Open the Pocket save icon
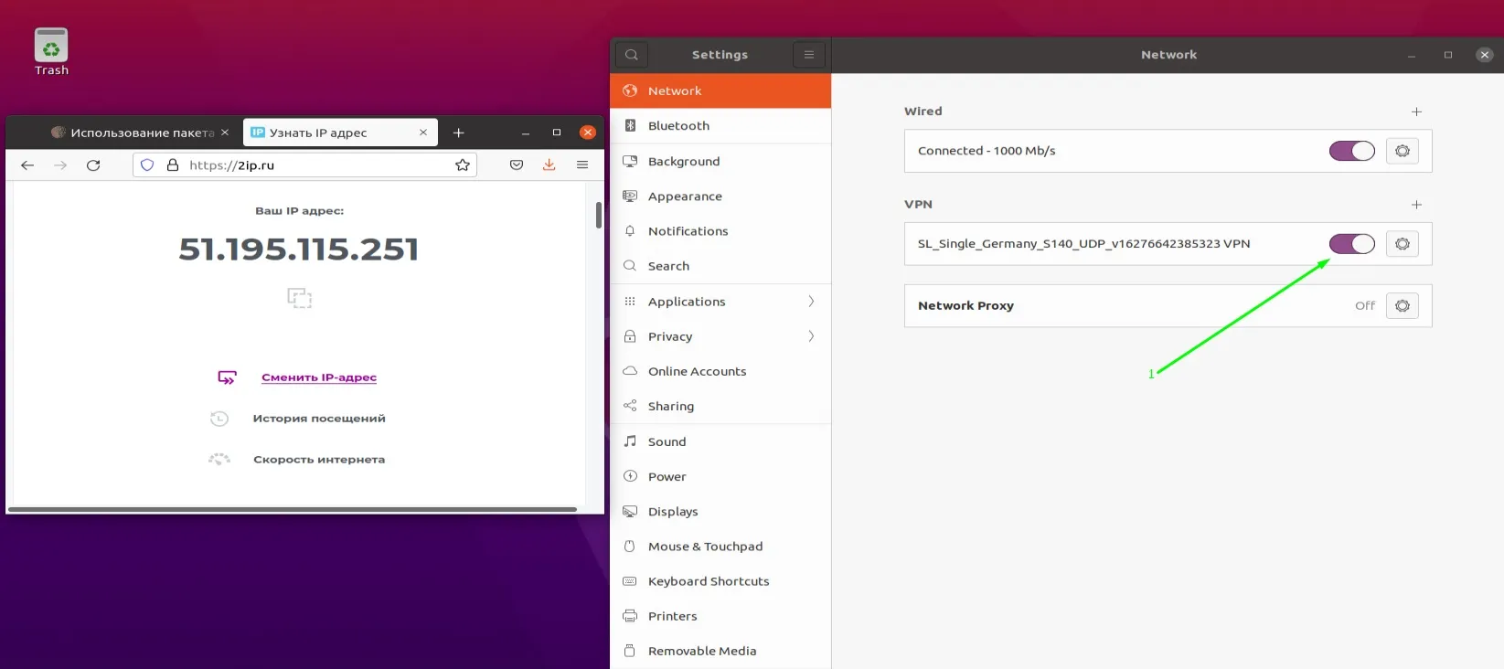 tap(517, 165)
